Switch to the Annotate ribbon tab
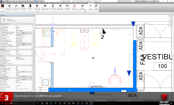174x105 pixels. pyautogui.click(x=31, y=3)
